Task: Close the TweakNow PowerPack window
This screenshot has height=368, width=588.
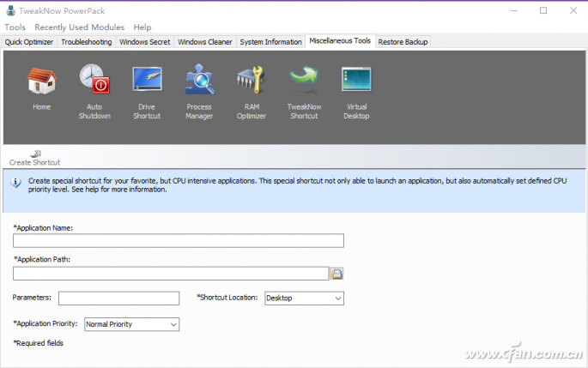Action: tap(573, 10)
